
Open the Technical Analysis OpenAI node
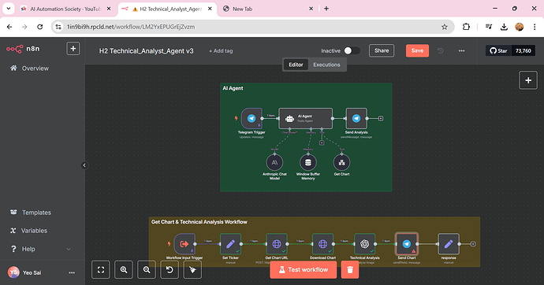(364, 244)
